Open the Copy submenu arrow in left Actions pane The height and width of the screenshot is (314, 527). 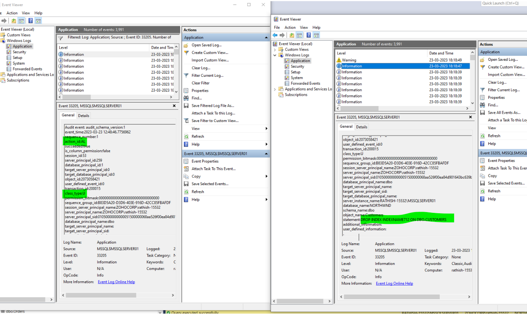pos(266,176)
